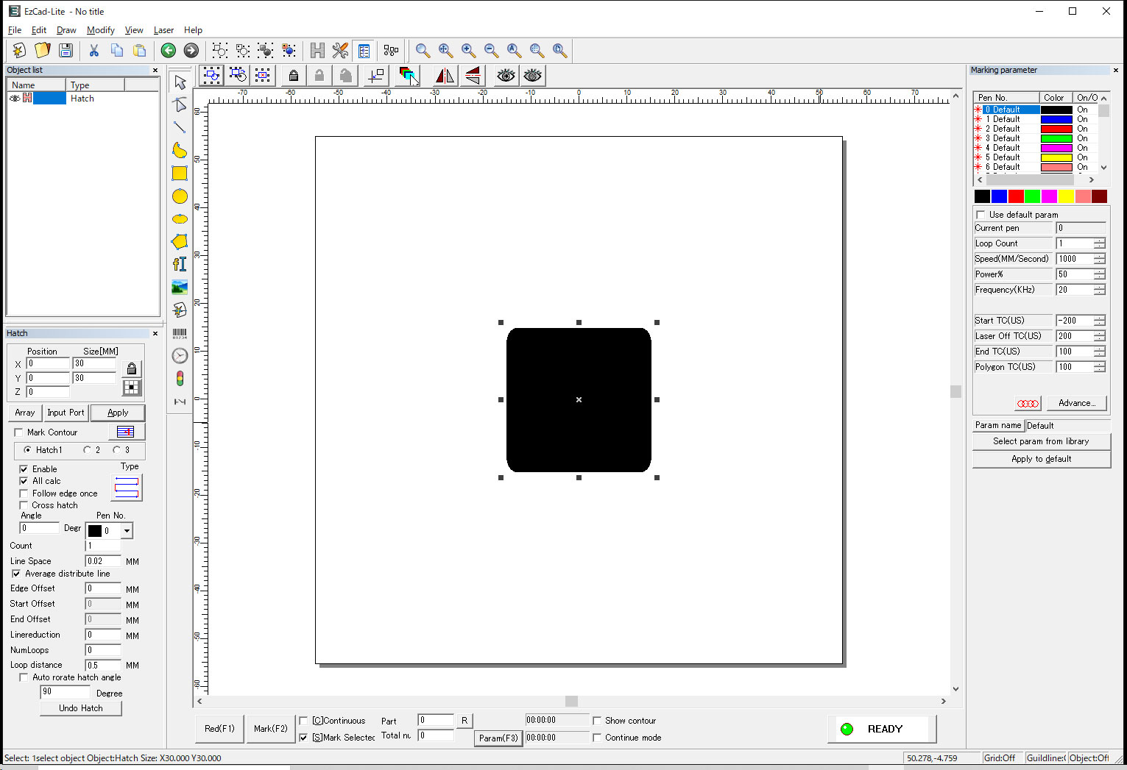Click the horizontal mirror icon
The width and height of the screenshot is (1127, 770).
click(445, 76)
